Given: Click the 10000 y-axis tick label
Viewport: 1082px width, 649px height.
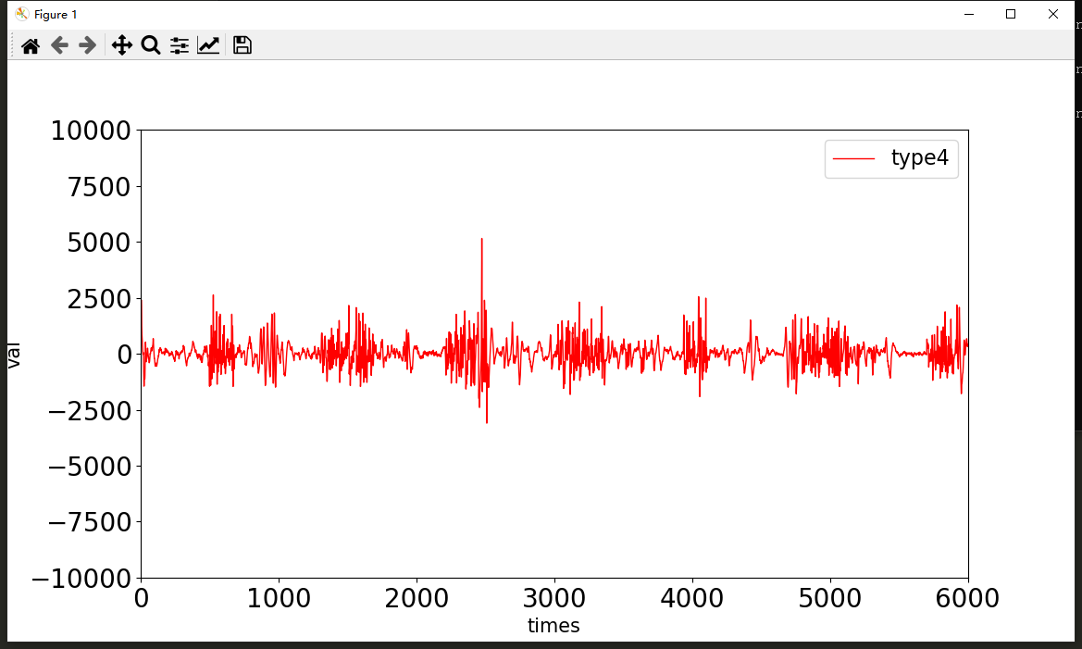Looking at the screenshot, I should (x=91, y=131).
